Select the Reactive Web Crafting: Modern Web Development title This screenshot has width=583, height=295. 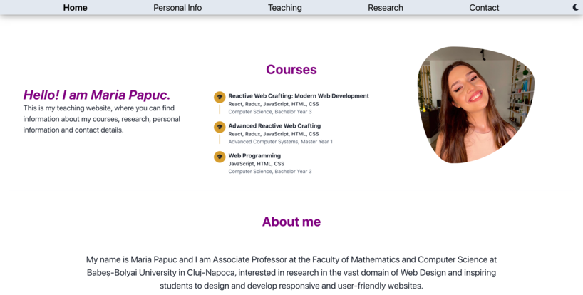299,96
